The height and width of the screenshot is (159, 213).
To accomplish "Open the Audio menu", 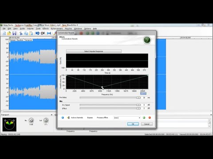I will [22, 29].
